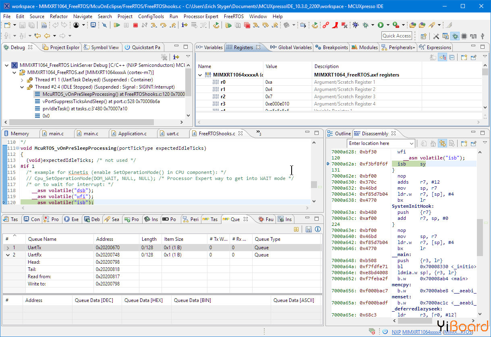Click the red Terminate icon in main toolbar
This screenshot has width=491, height=337.
pyautogui.click(x=136, y=25)
